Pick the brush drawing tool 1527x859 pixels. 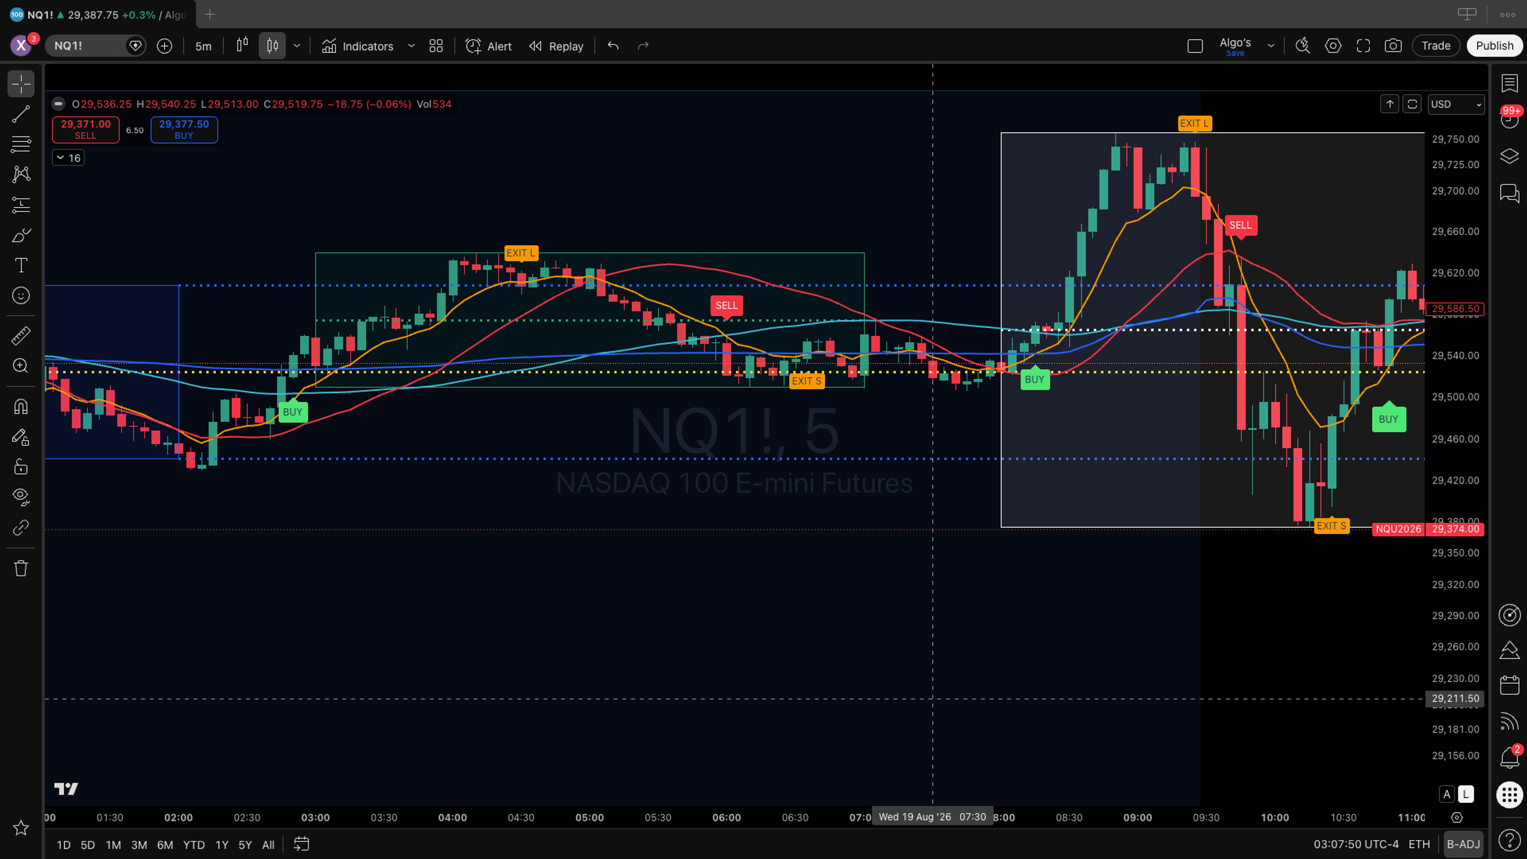click(21, 235)
